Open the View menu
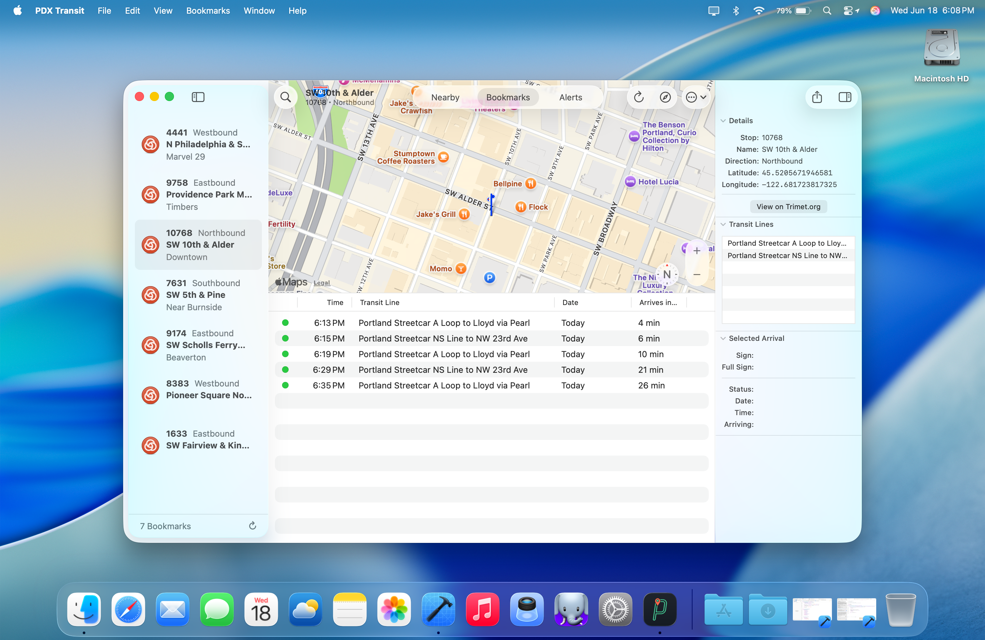Image resolution: width=985 pixels, height=640 pixels. pyautogui.click(x=163, y=11)
